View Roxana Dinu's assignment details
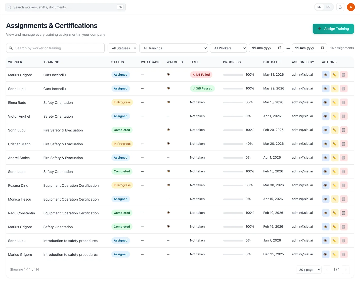The image size is (360, 284). click(326, 185)
